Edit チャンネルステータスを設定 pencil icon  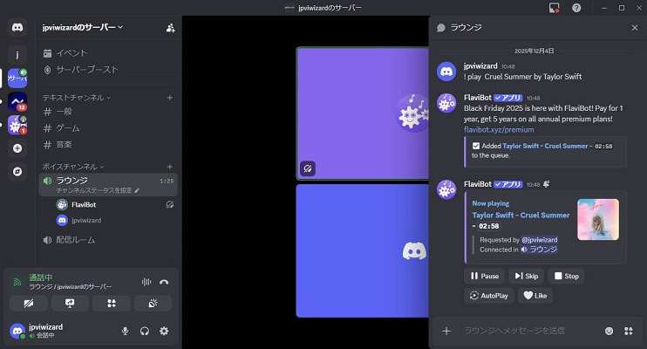[137, 190]
